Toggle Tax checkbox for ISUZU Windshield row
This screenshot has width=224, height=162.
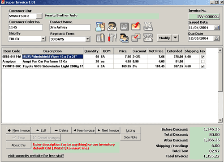(x=202, y=57)
